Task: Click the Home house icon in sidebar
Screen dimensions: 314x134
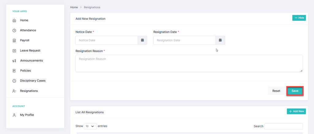Action: [x=14, y=20]
